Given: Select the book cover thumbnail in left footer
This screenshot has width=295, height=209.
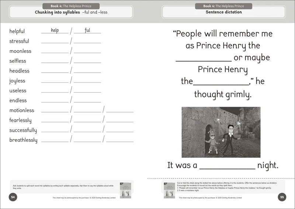Looking at the screenshot, I should 125,190.
